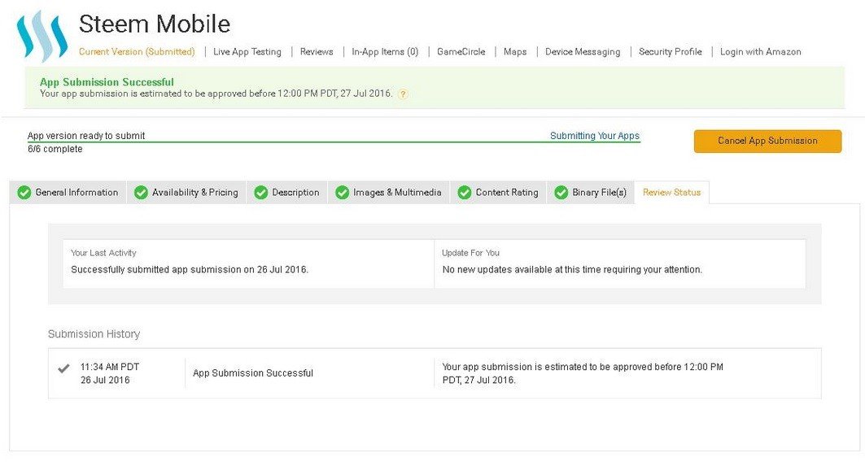
Task: Select the Content Rating tab
Action: click(498, 193)
